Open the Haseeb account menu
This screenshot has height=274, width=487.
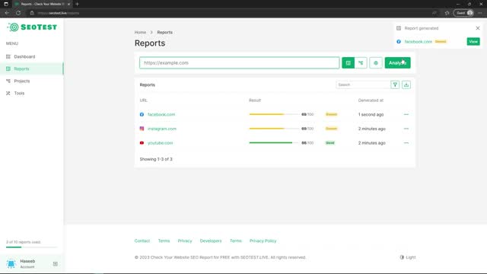[32, 264]
